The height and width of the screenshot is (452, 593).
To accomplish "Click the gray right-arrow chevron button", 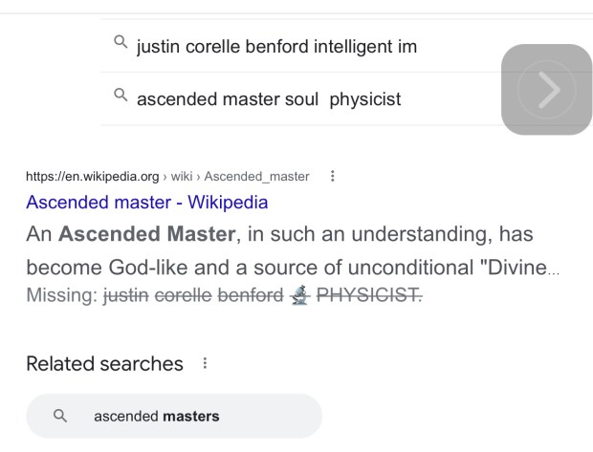I will pyautogui.click(x=546, y=89).
